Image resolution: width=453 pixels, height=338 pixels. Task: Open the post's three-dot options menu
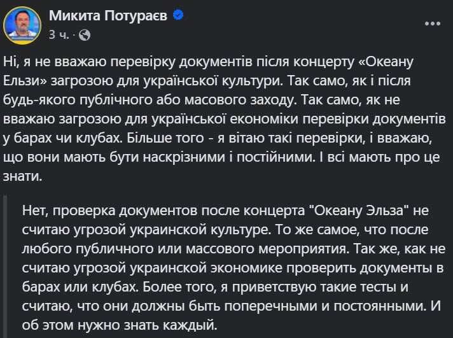432,23
